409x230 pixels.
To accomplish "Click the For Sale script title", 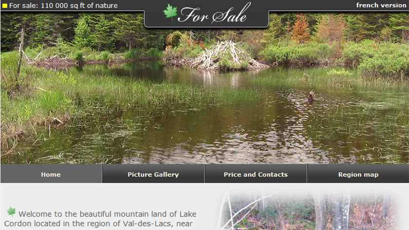I will coord(214,14).
